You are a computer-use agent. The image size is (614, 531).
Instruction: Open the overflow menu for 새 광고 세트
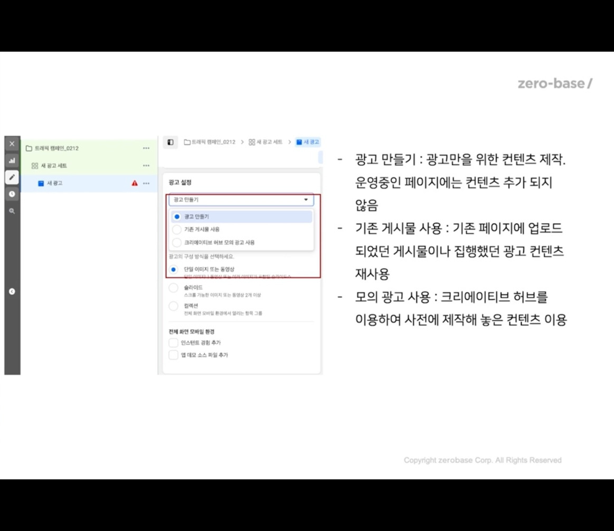tap(146, 165)
